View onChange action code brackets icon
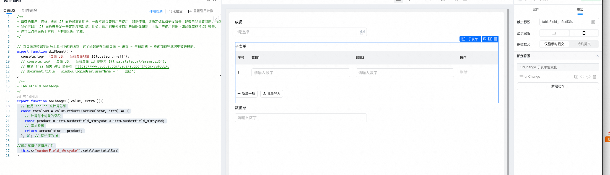This screenshot has width=610, height=175. click(582, 77)
